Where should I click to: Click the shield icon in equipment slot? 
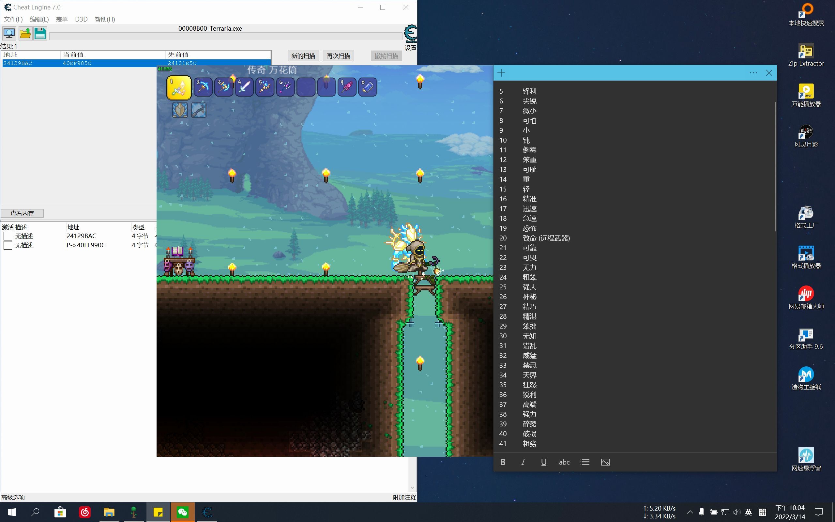coord(179,110)
